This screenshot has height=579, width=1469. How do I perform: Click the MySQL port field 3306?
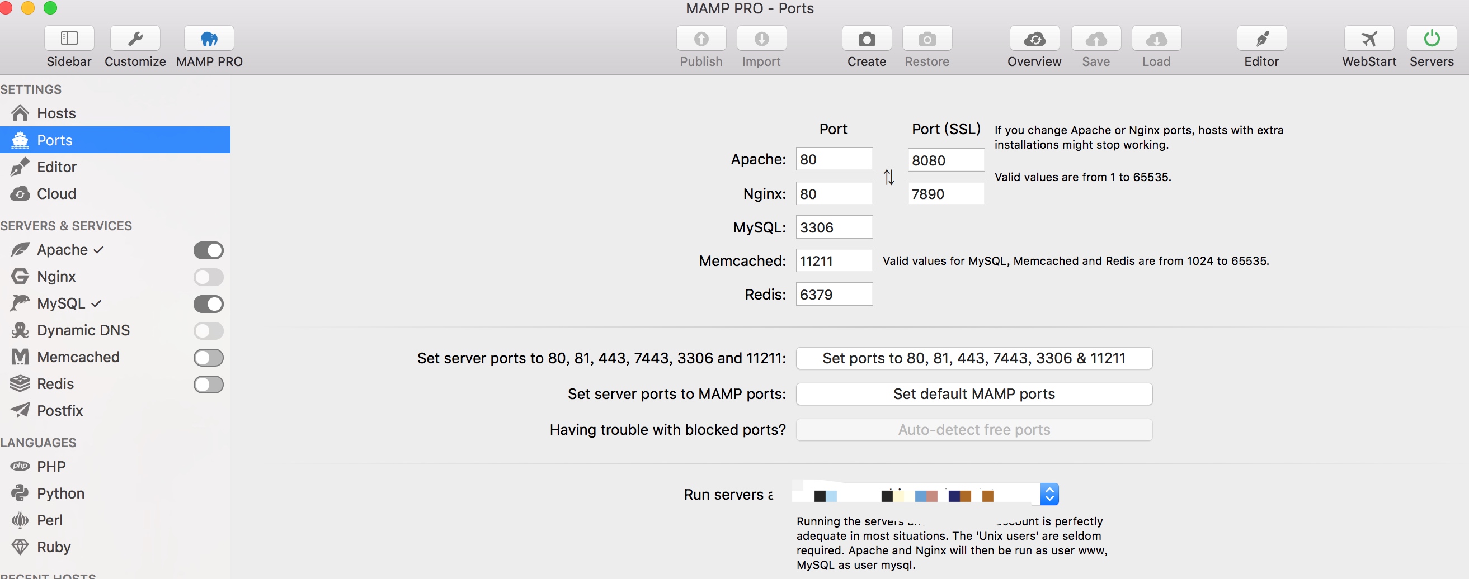pyautogui.click(x=834, y=227)
